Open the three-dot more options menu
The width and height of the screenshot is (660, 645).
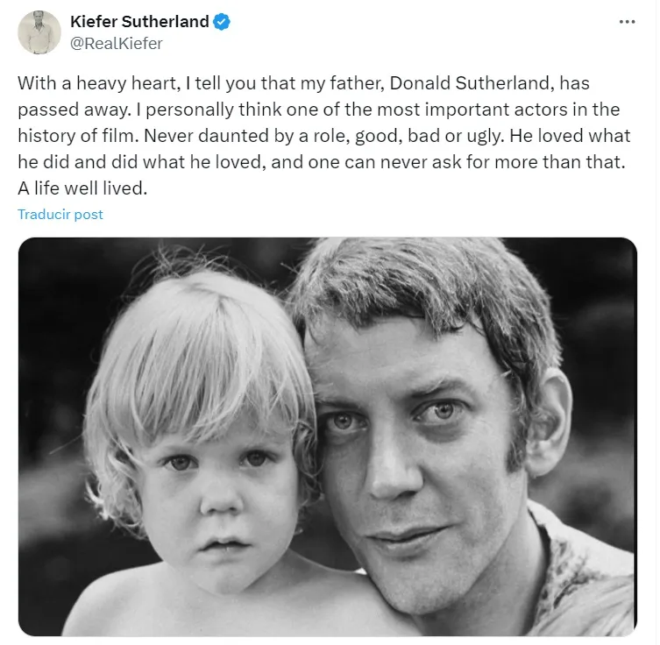pos(626,22)
